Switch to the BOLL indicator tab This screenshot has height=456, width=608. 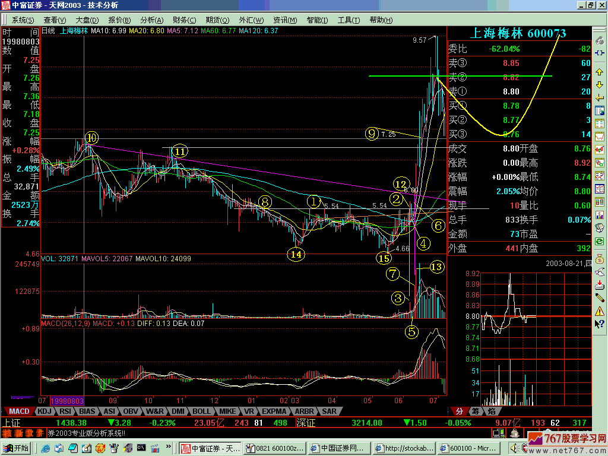point(201,411)
